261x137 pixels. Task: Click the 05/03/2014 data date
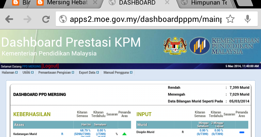pyautogui.click(x=239, y=101)
